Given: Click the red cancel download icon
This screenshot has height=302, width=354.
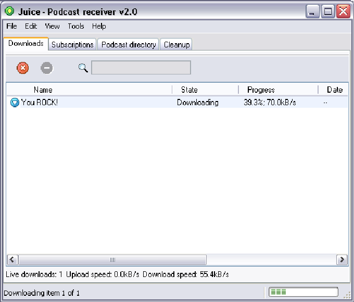Looking at the screenshot, I should pos(22,68).
